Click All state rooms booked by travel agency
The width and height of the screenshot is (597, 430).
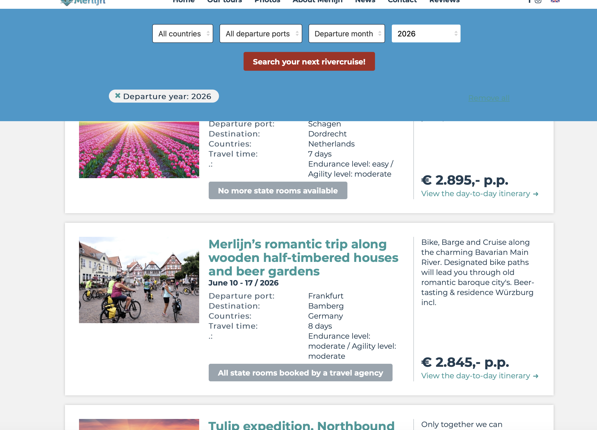(x=300, y=373)
